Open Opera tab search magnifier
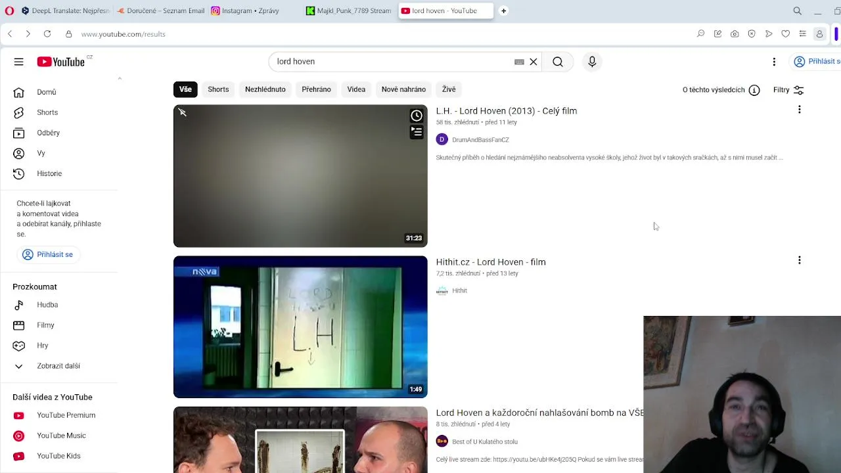Screen dimensions: 841x473 (x=797, y=11)
